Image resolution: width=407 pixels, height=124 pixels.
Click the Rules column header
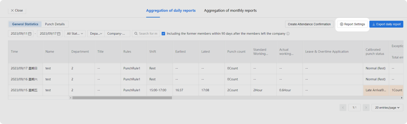coord(133,52)
